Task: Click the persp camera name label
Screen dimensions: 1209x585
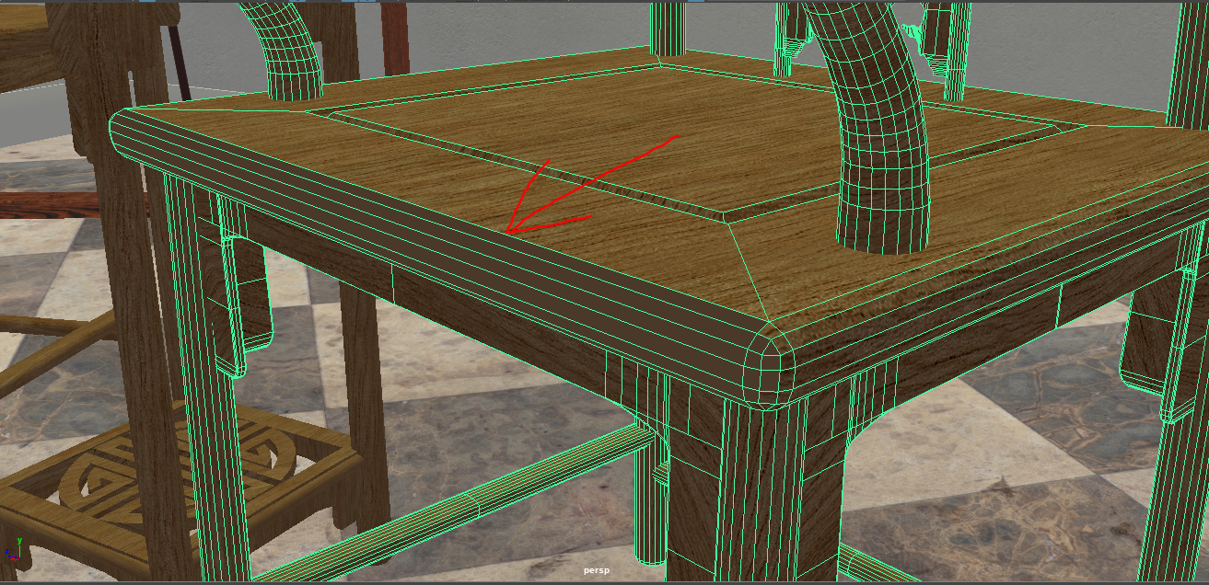Action: (x=597, y=571)
